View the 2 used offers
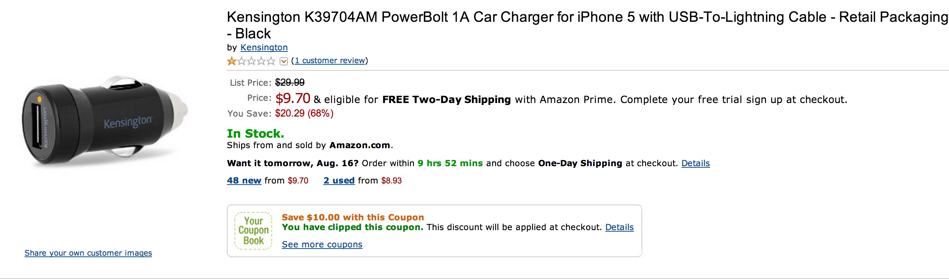The width and height of the screenshot is (949, 279). [x=339, y=180]
